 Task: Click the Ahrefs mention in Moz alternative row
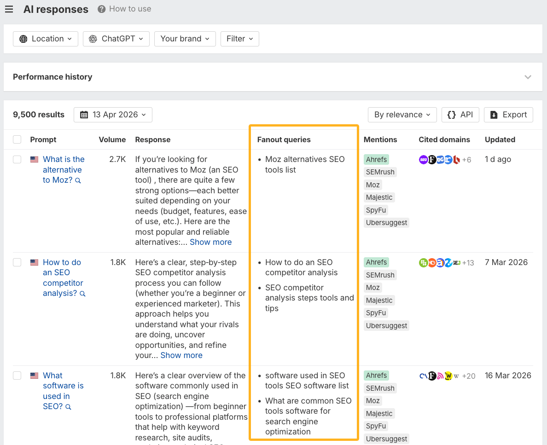coord(376,159)
